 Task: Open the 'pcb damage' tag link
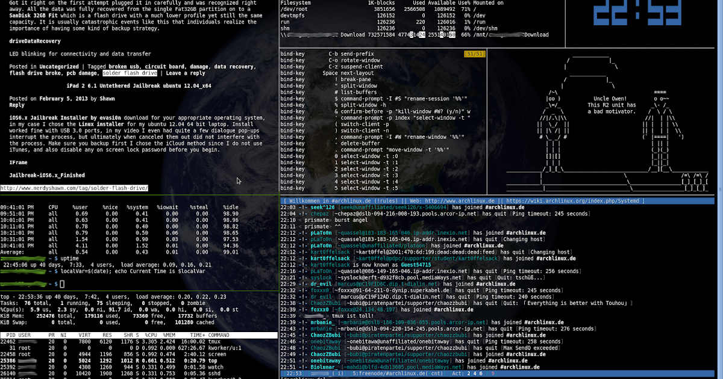pyautogui.click(x=83, y=73)
